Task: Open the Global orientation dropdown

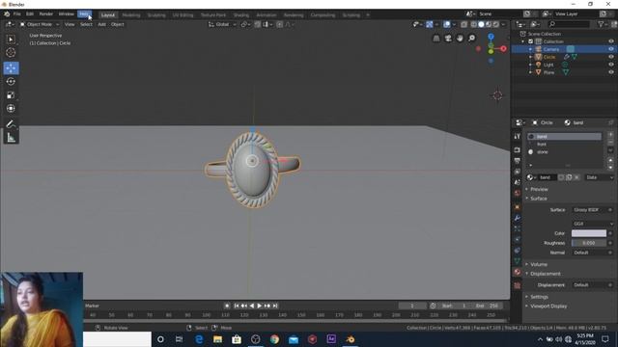Action: pyautogui.click(x=223, y=24)
